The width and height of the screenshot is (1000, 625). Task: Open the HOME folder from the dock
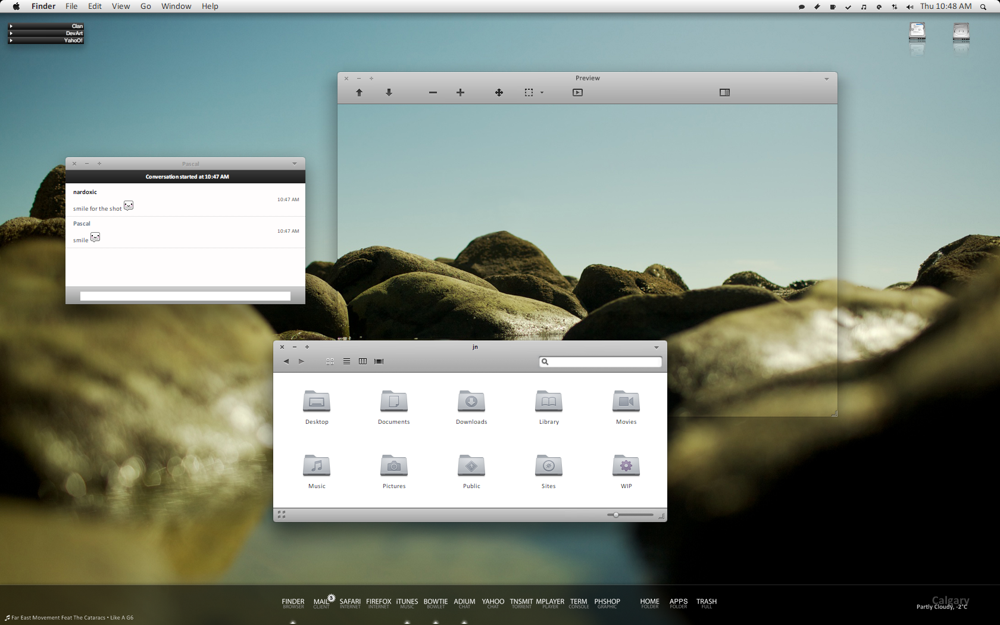click(x=649, y=604)
